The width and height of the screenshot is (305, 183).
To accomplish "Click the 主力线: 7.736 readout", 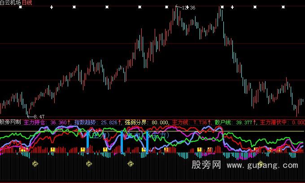I will (x=192, y=122).
